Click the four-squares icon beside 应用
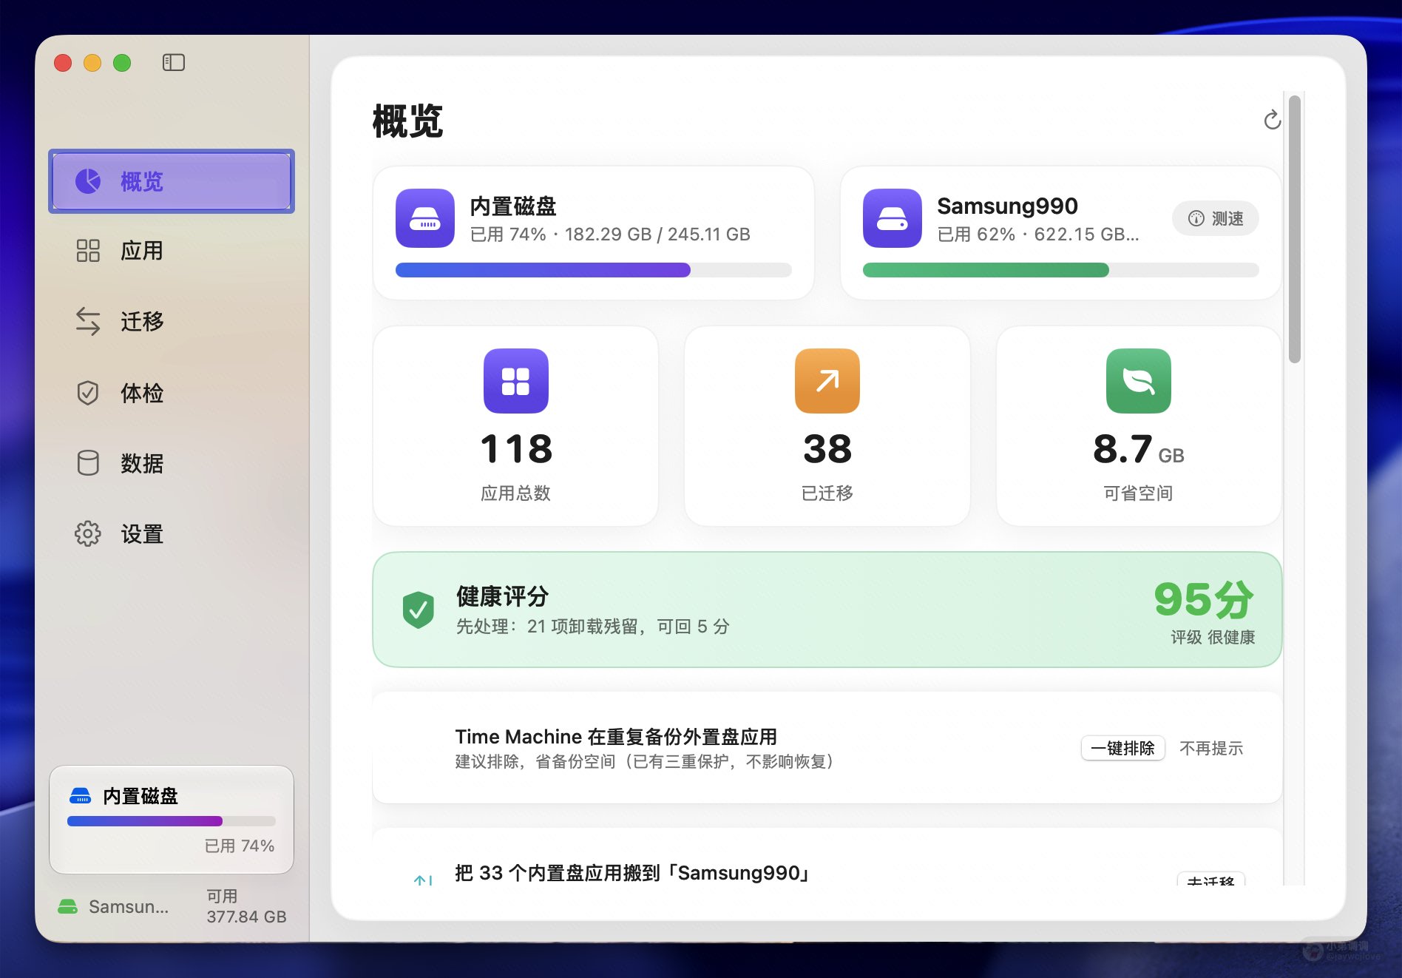This screenshot has height=978, width=1402. (x=88, y=251)
